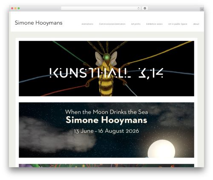Open the Kunsthall 3,14 bee banner
213x180 pixels.
[106, 69]
